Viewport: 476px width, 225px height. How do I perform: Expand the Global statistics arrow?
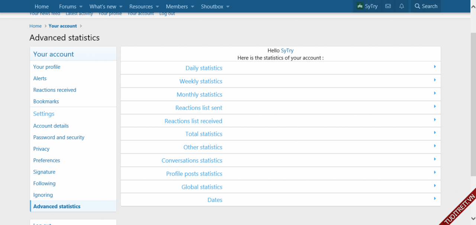pos(434,186)
